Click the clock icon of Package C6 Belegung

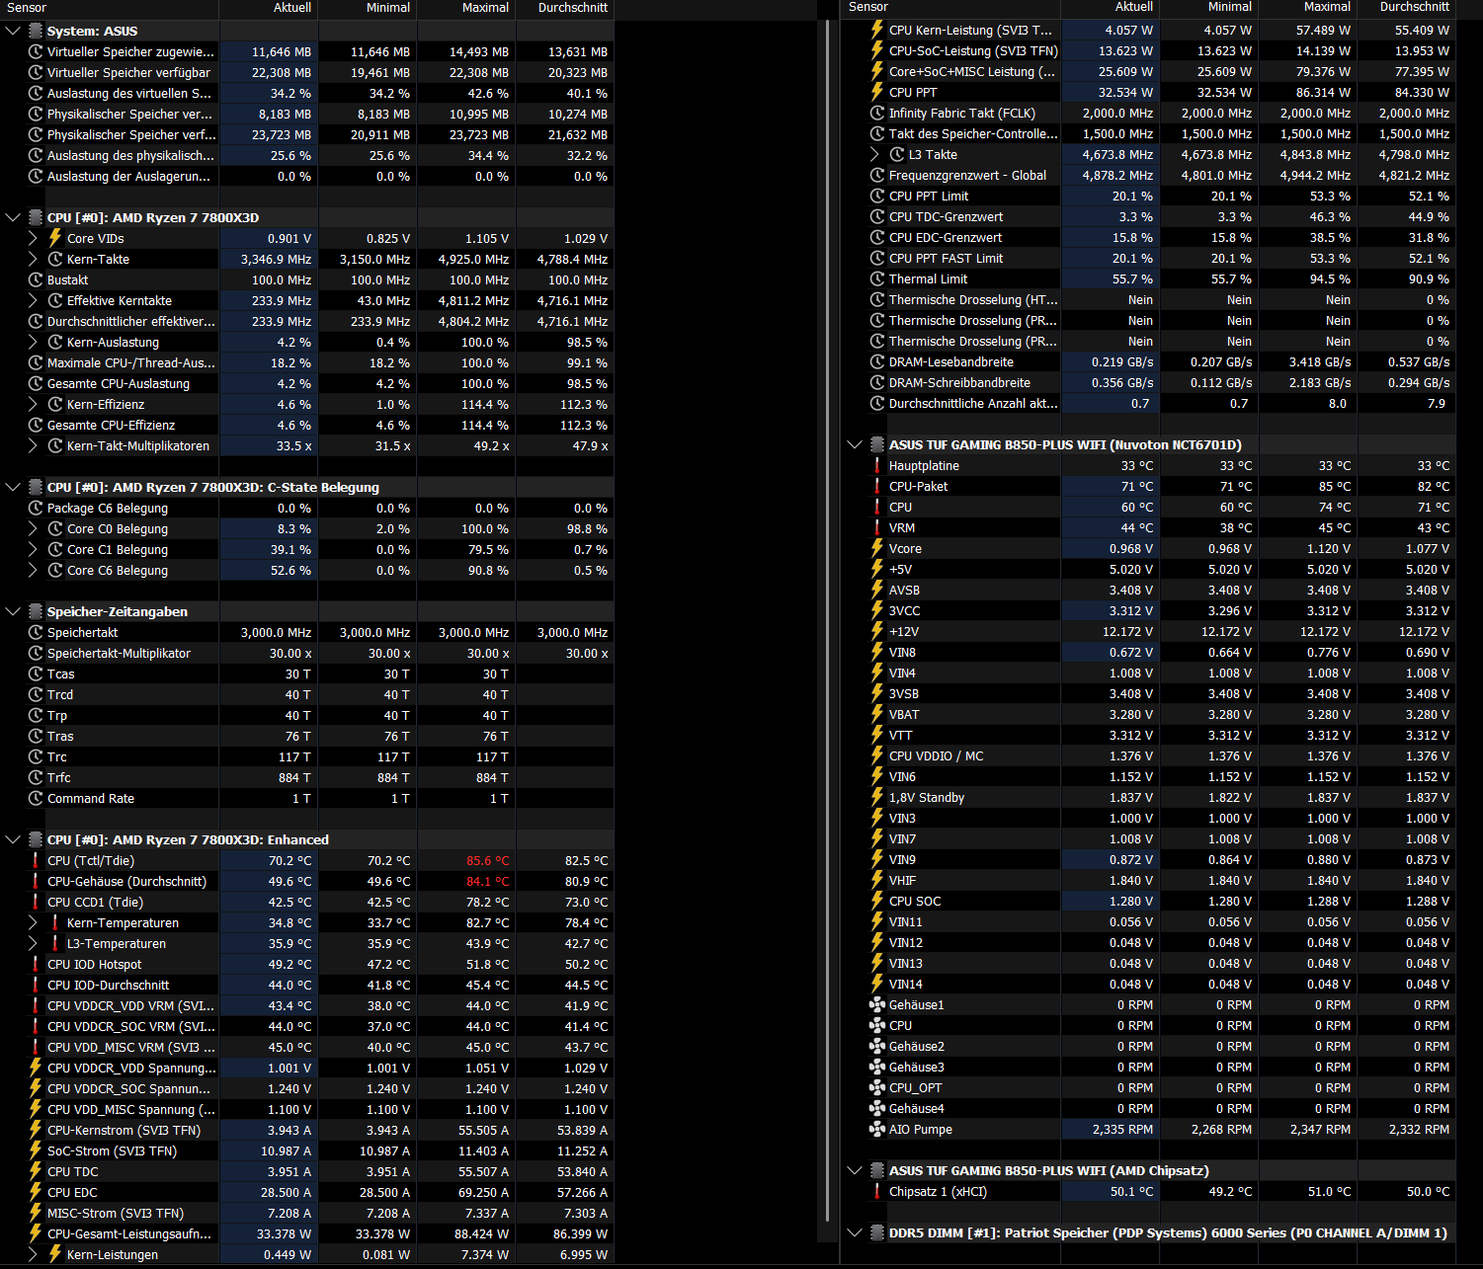(36, 508)
